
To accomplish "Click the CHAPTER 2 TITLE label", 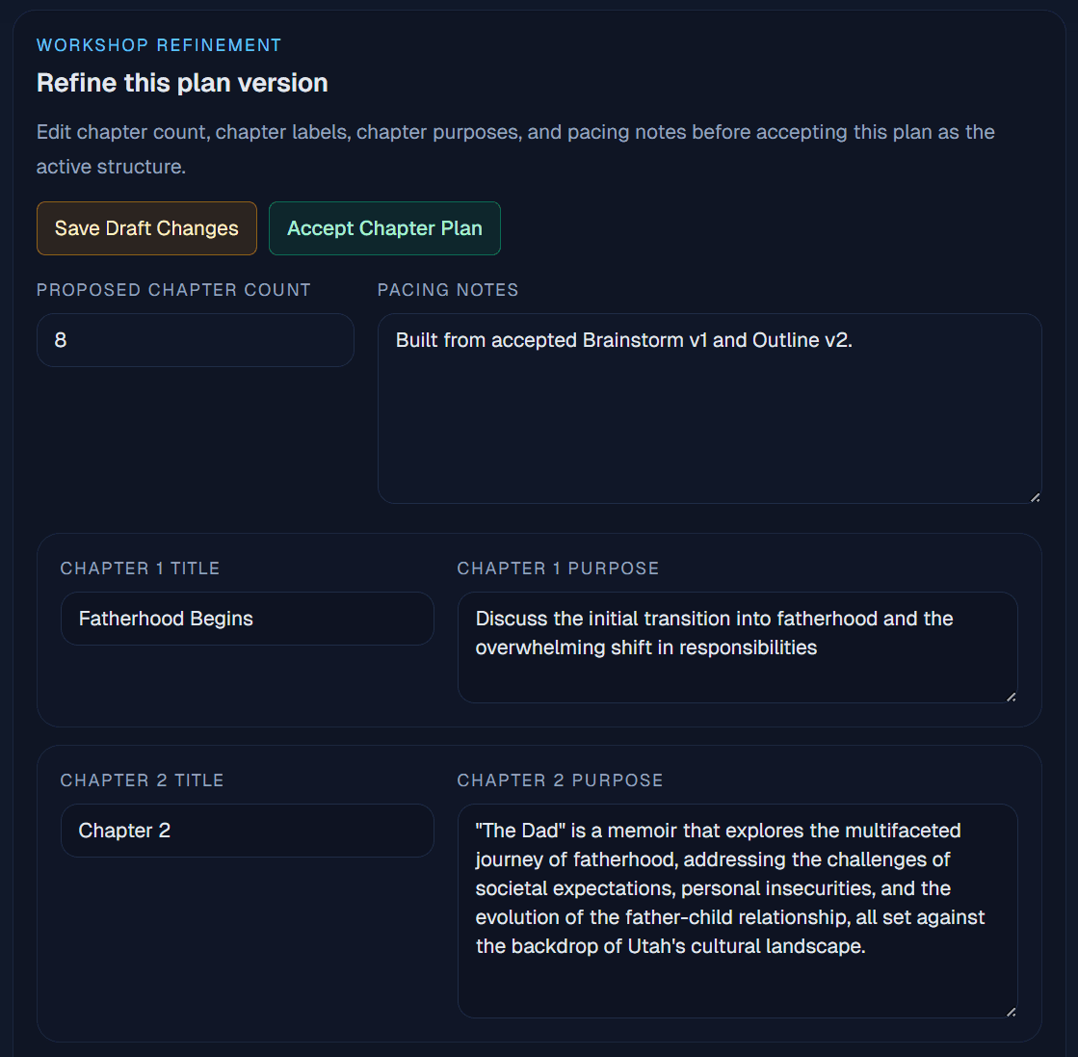I will tap(142, 780).
